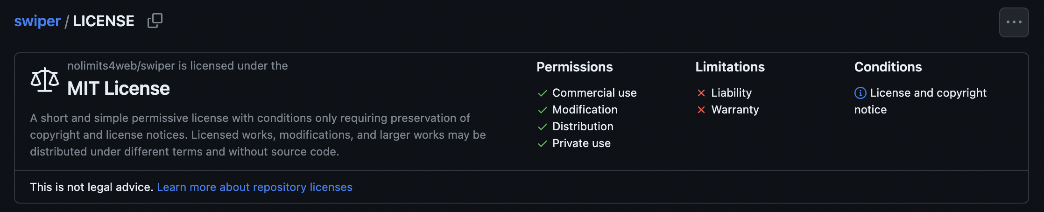This screenshot has height=212, width=1044.
Task: Go to the swiper repository link
Action: pos(37,21)
